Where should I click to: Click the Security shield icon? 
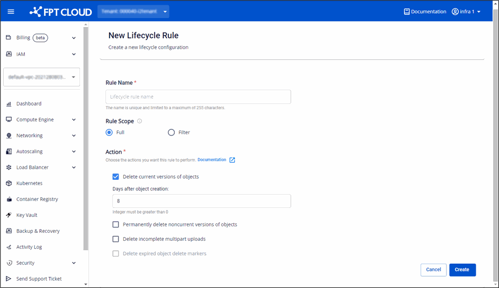click(x=10, y=263)
